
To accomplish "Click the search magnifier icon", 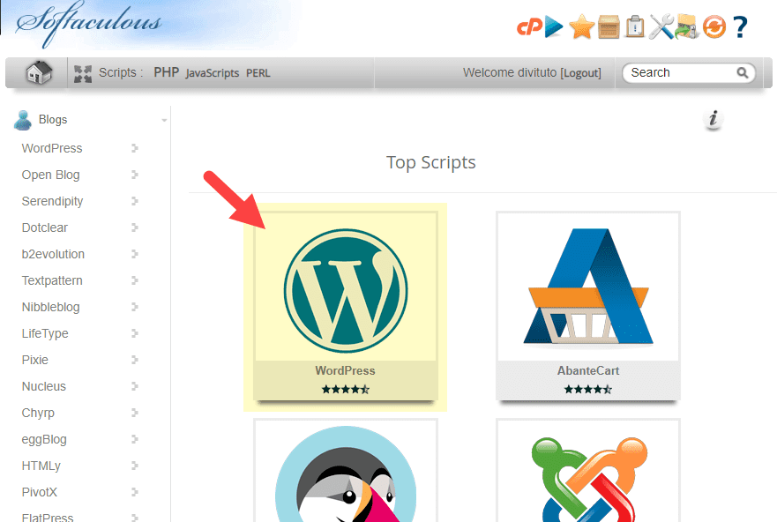I will (x=742, y=73).
